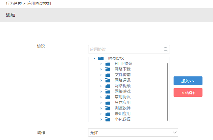The height and width of the screenshot is (140, 213).
Task: Select the 未知应用 tree item label
Action: (123, 114)
